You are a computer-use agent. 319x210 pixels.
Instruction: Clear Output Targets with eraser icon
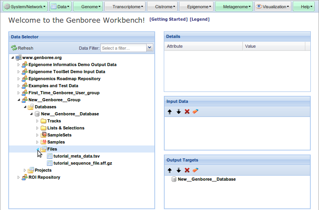pyautogui.click(x=195, y=171)
